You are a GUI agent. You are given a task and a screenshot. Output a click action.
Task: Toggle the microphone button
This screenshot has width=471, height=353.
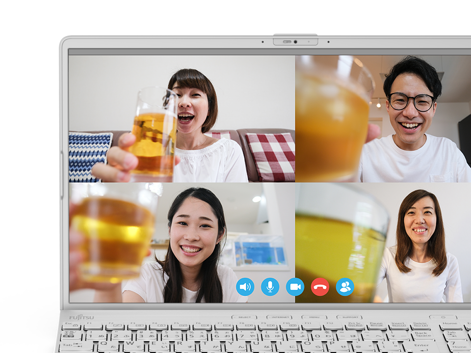point(270,287)
